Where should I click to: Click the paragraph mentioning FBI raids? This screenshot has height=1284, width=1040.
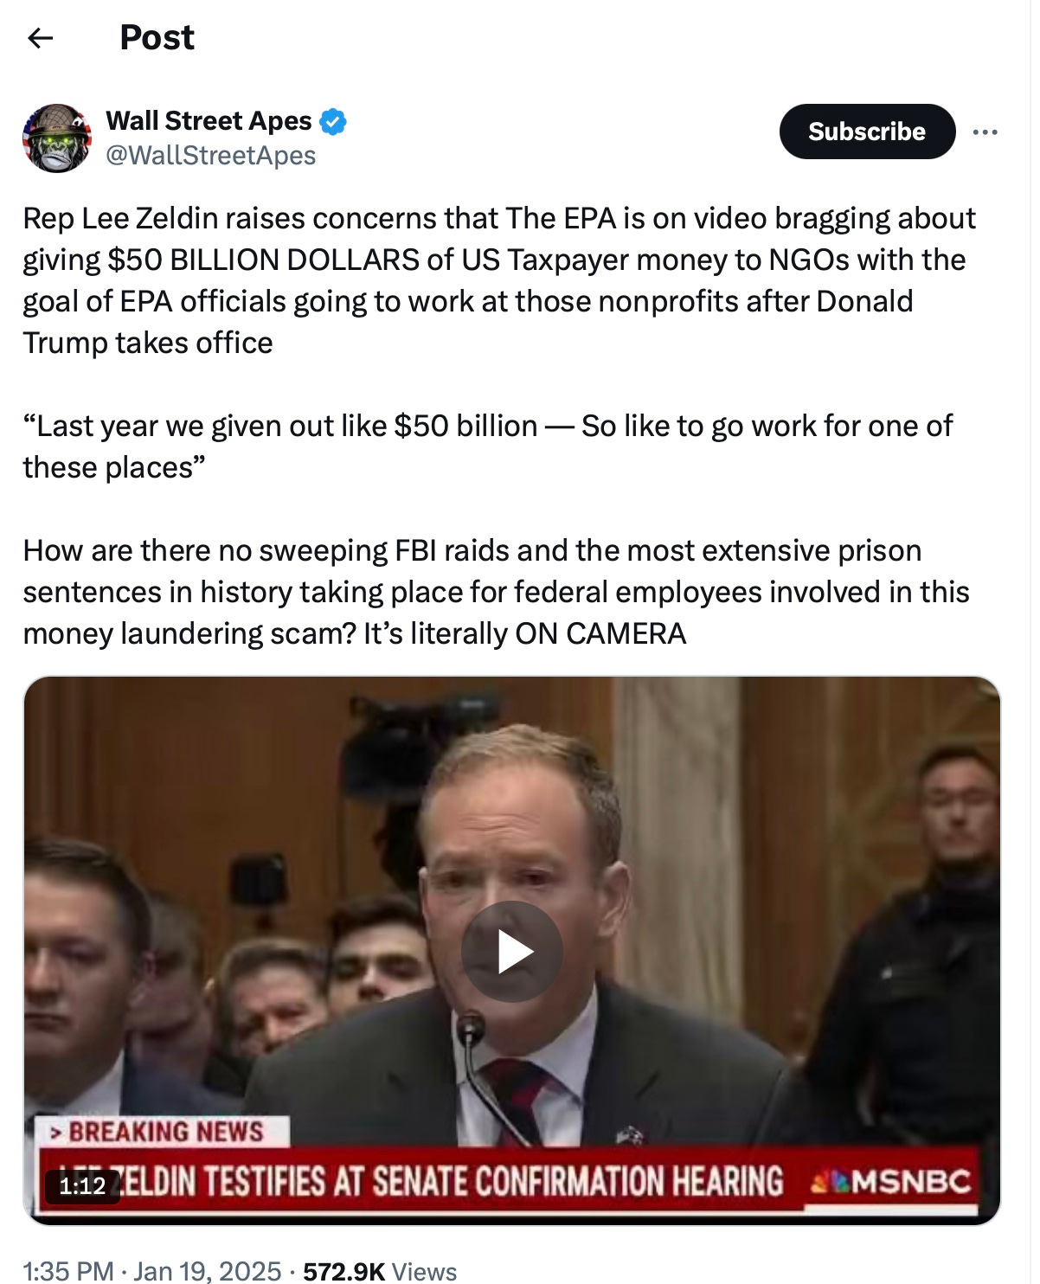[496, 592]
